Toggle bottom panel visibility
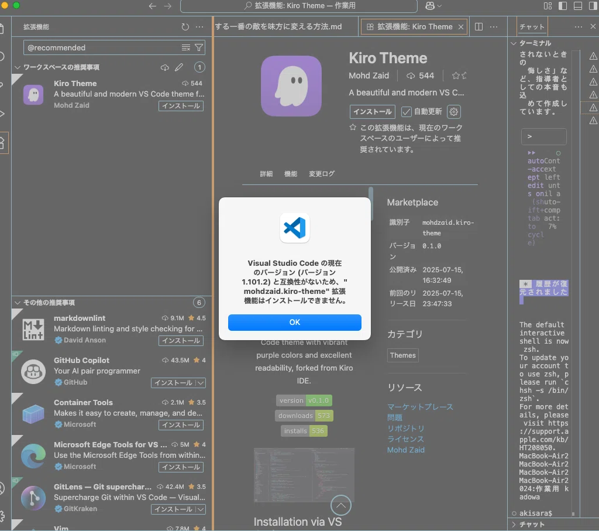599x531 pixels. pos(578,6)
